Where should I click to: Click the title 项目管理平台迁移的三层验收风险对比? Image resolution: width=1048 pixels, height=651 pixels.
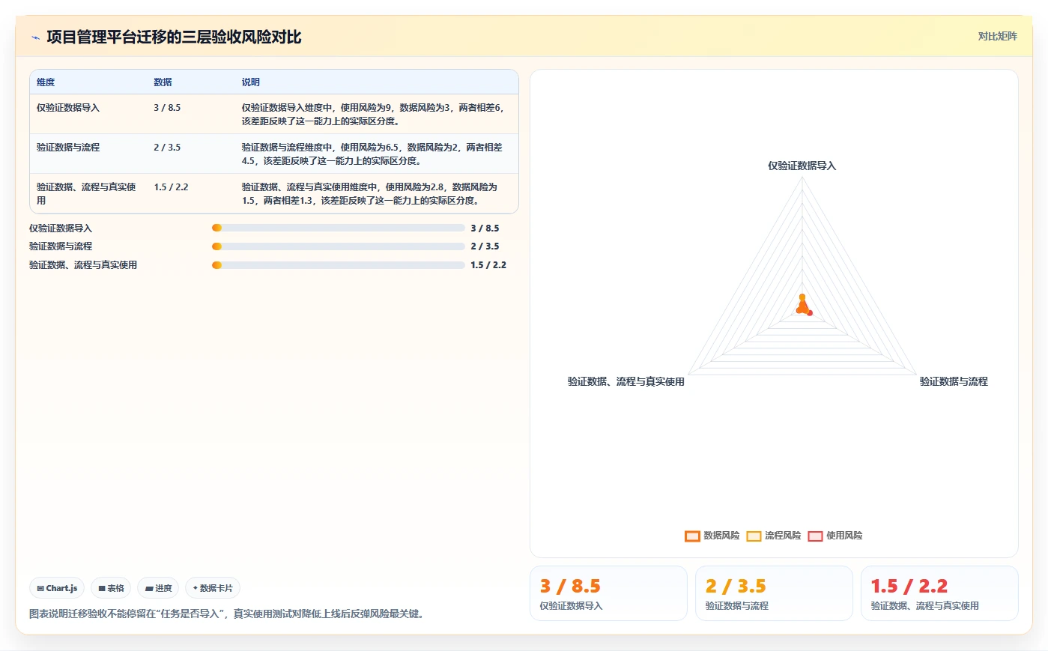pos(174,37)
